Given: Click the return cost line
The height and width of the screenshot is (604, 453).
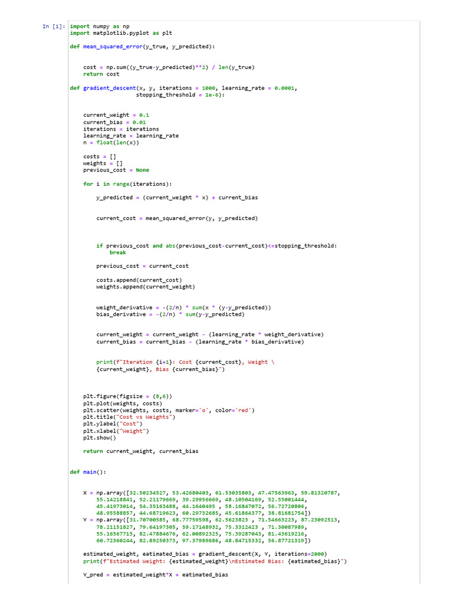Looking at the screenshot, I should point(101,74).
